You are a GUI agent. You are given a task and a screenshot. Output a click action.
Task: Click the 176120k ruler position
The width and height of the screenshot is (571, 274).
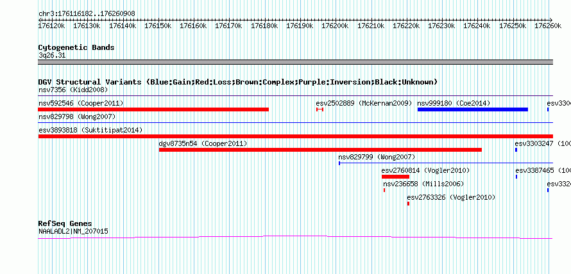[52, 26]
